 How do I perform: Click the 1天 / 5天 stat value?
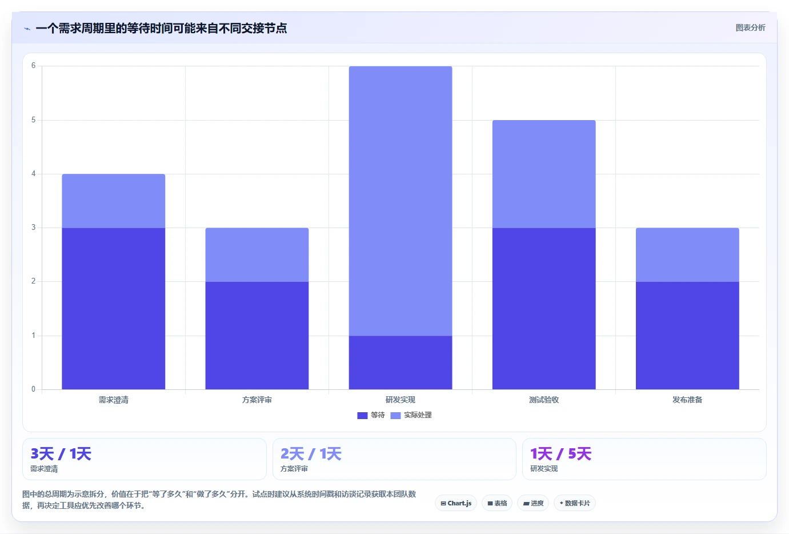tap(560, 454)
